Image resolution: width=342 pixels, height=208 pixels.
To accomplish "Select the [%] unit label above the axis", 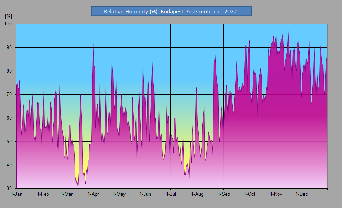I will click(8, 16).
